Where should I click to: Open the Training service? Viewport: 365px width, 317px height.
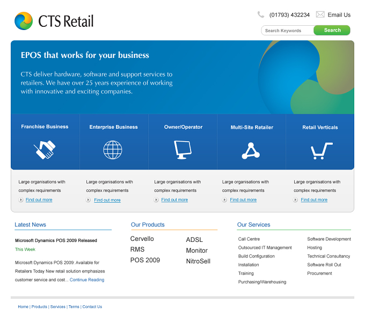(x=246, y=274)
